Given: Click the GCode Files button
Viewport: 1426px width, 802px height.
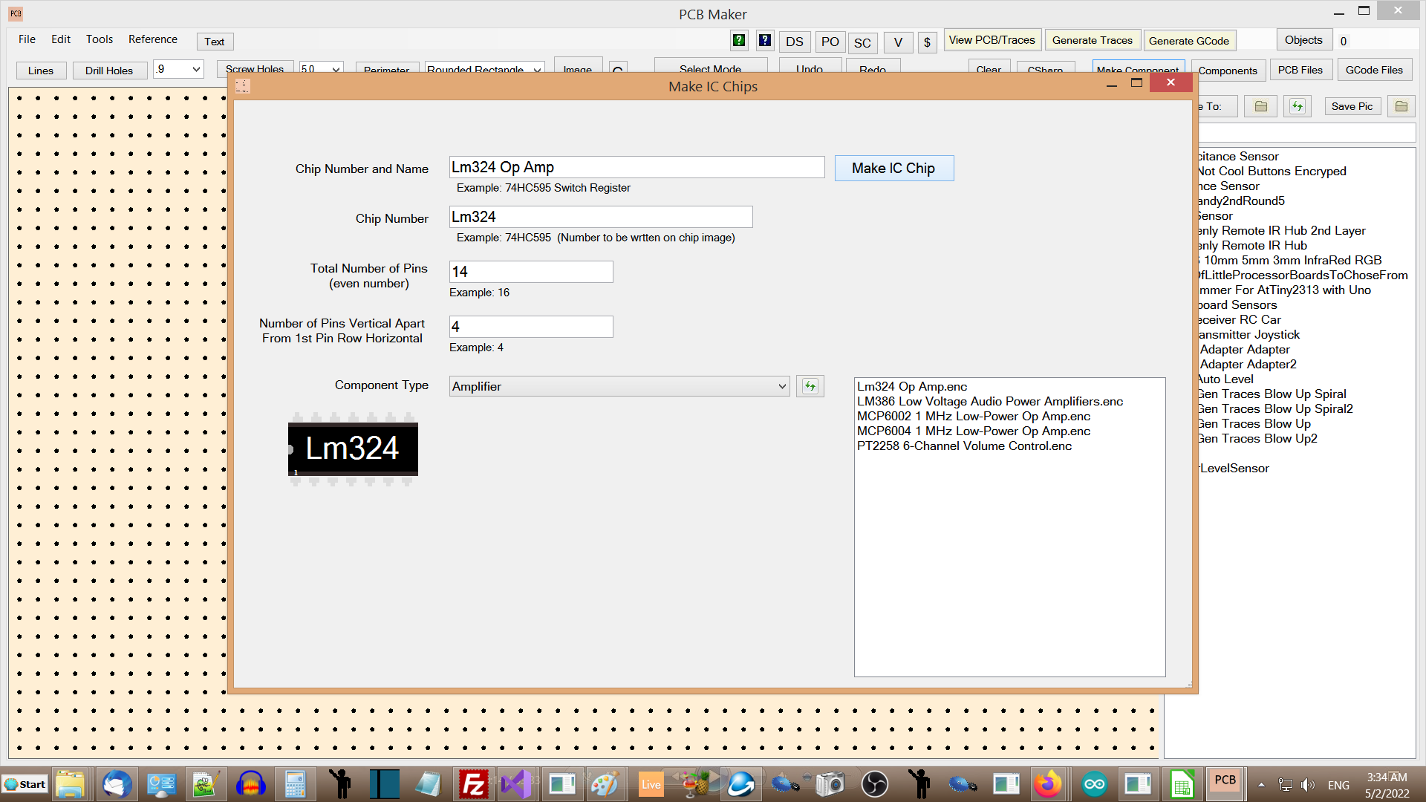Looking at the screenshot, I should (1374, 70).
